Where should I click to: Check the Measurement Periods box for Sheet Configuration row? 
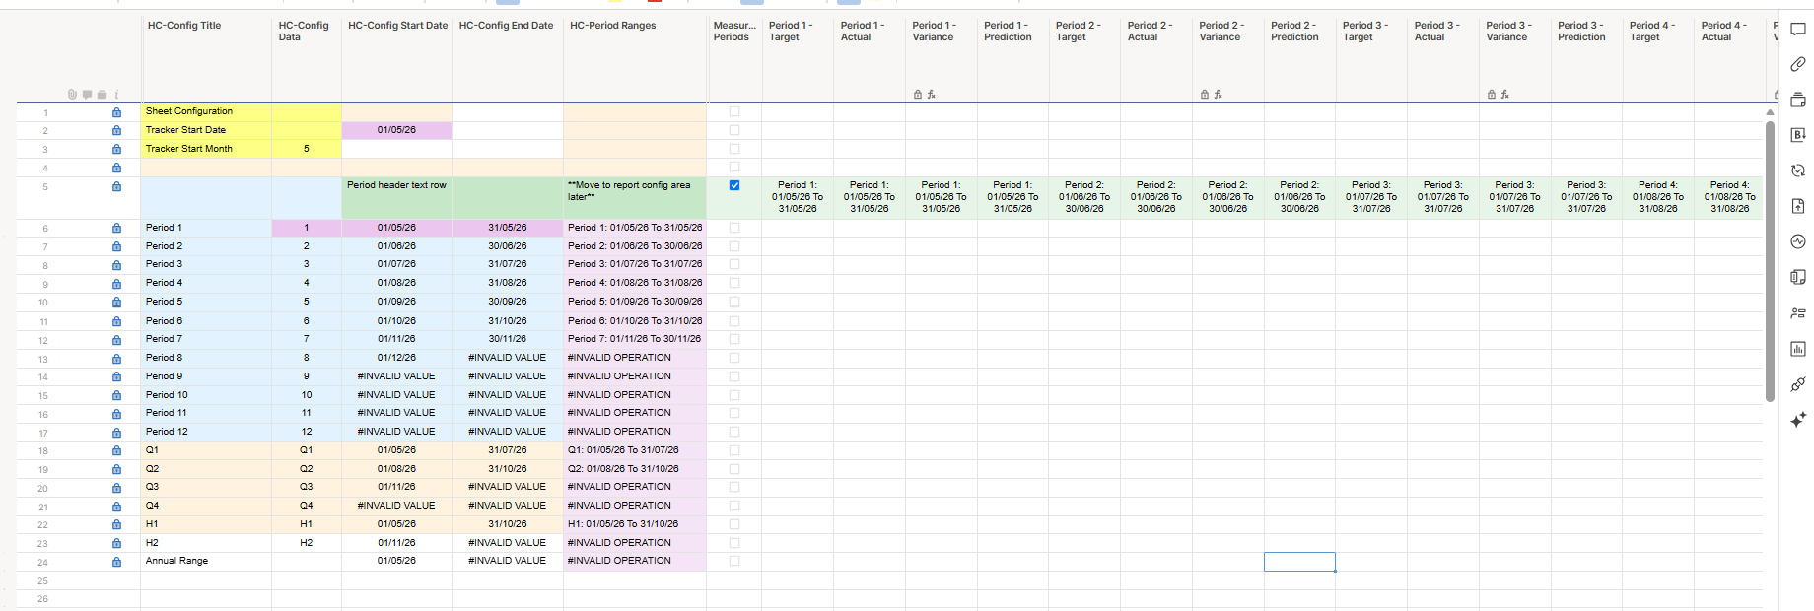(734, 111)
